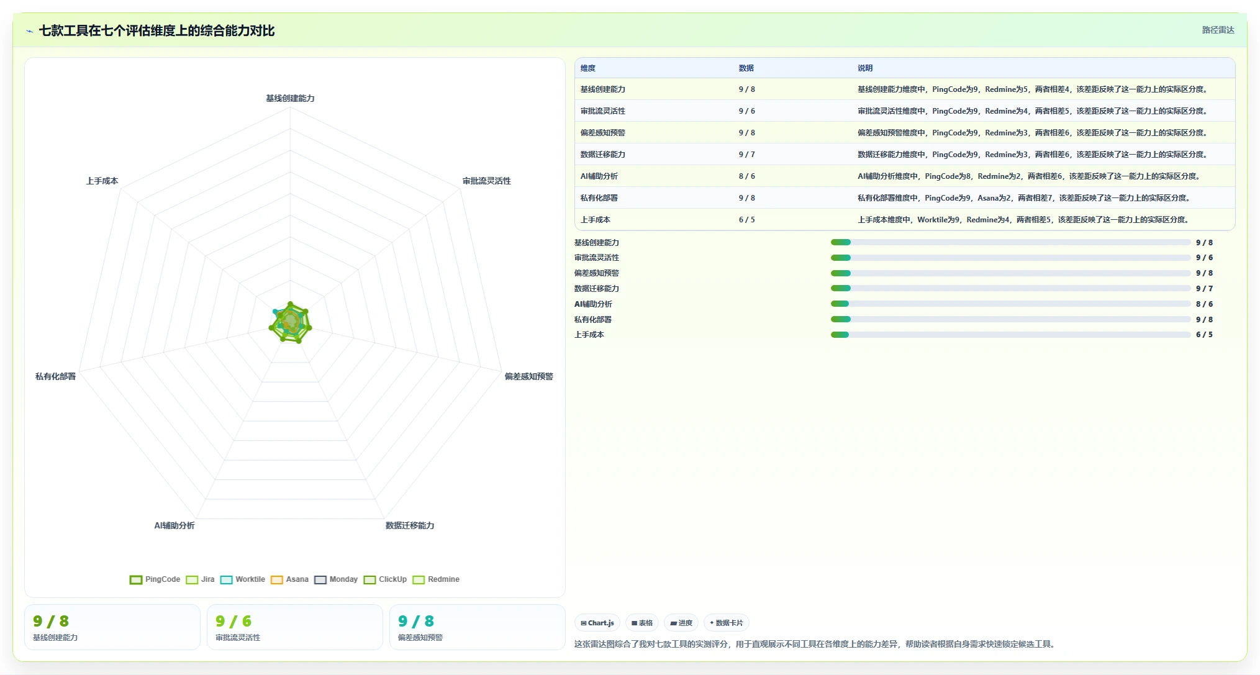Select the 基线创建能力 table row name
This screenshot has height=675, width=1260.
click(x=602, y=89)
